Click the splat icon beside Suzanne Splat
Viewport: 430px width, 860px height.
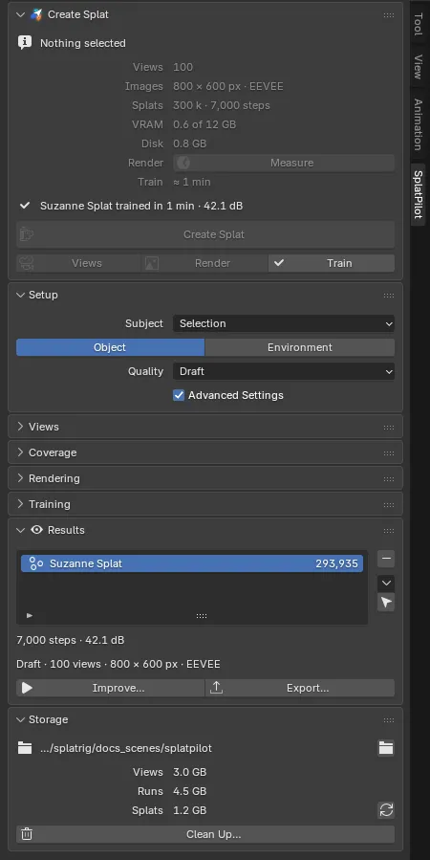[36, 563]
